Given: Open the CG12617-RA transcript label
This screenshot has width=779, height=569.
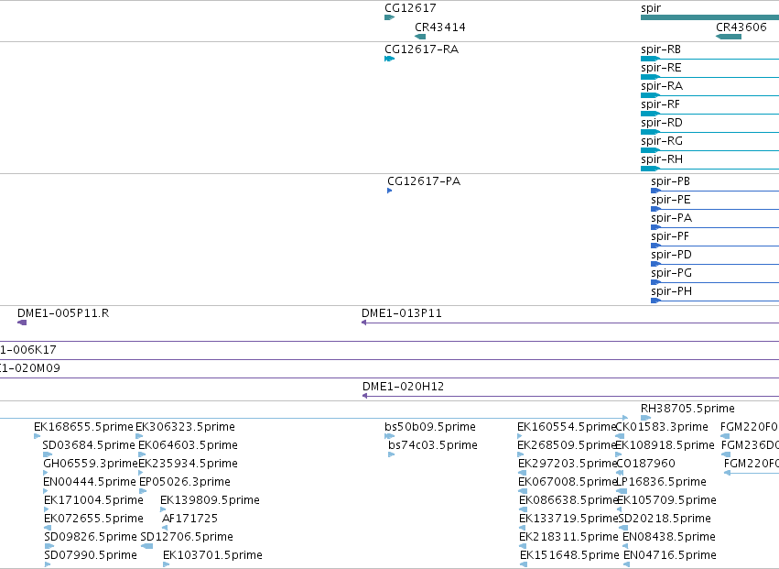Looking at the screenshot, I should (x=421, y=49).
